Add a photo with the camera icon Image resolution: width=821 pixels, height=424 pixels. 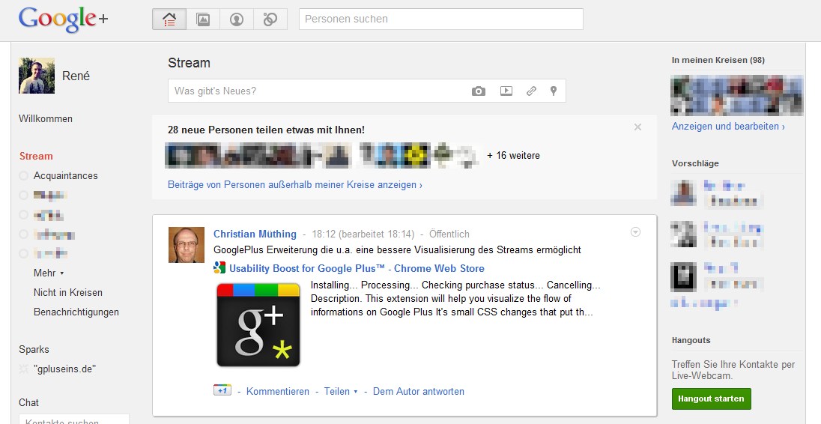(x=479, y=91)
